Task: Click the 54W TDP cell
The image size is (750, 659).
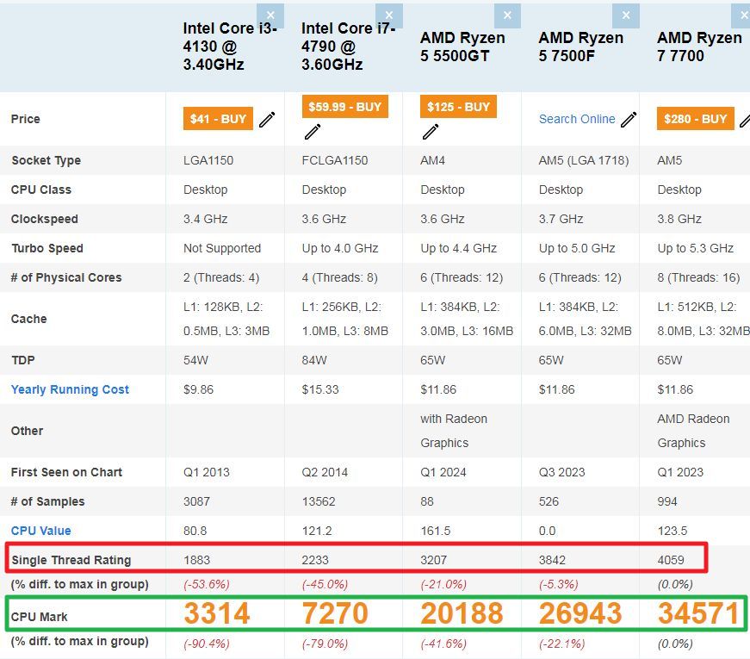Action: click(x=195, y=360)
